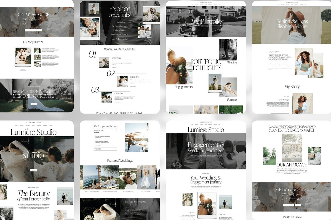Click the "03" number next to Engagements
The image size is (331, 220).
[95, 90]
